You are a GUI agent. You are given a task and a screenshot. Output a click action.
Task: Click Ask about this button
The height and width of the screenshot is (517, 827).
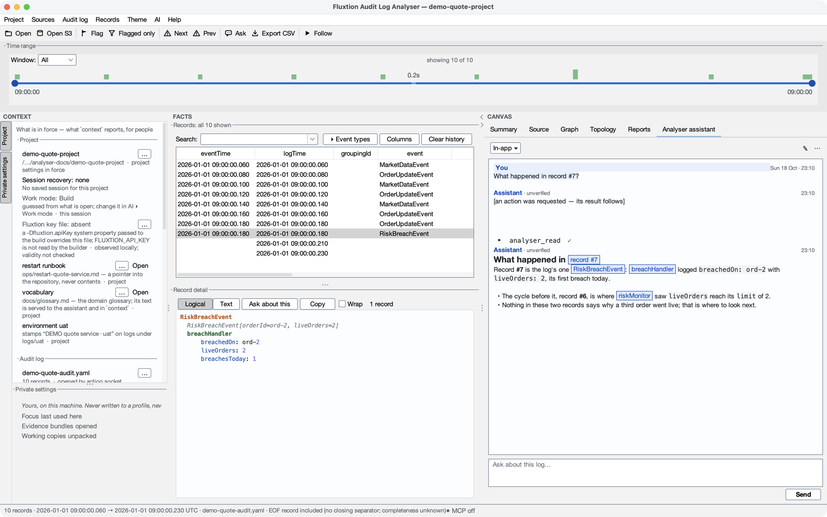click(x=270, y=304)
